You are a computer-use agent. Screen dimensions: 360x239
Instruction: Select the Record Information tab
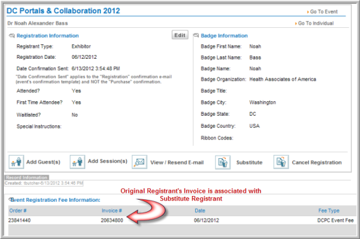coord(27,178)
